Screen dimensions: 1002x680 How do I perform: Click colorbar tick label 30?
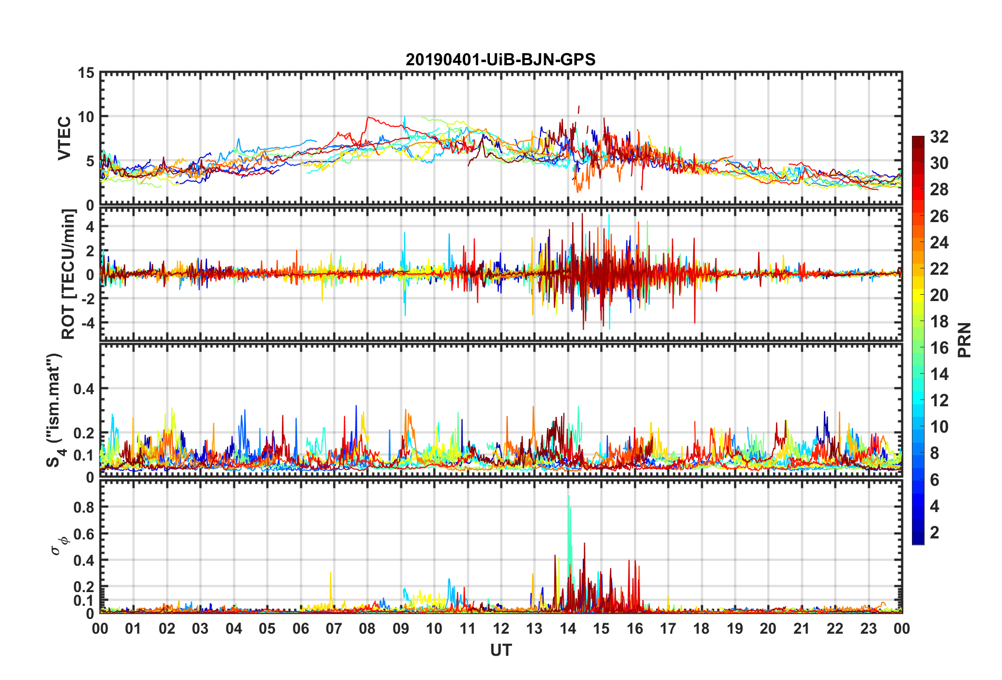pyautogui.click(x=939, y=163)
